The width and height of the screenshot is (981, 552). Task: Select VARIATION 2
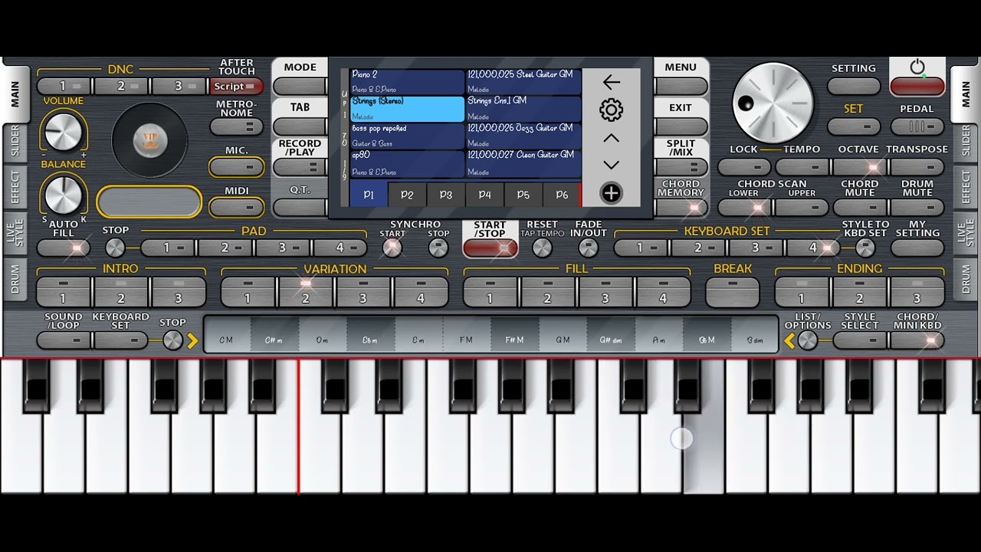coord(305,292)
